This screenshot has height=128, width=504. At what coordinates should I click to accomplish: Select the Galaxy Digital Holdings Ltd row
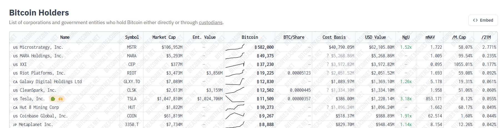(51, 82)
